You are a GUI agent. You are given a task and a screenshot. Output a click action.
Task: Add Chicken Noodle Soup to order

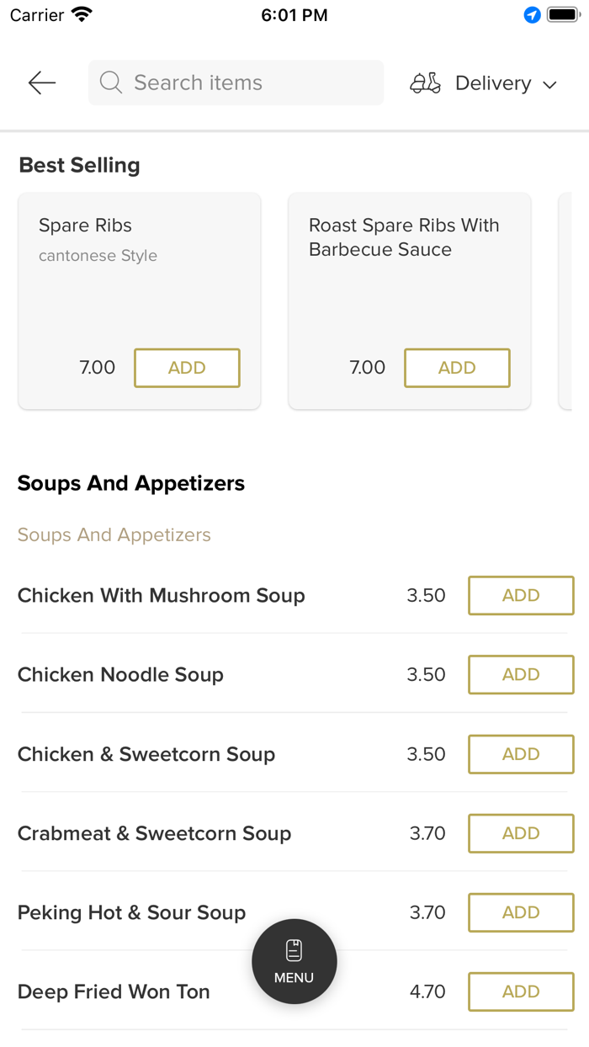[521, 675]
